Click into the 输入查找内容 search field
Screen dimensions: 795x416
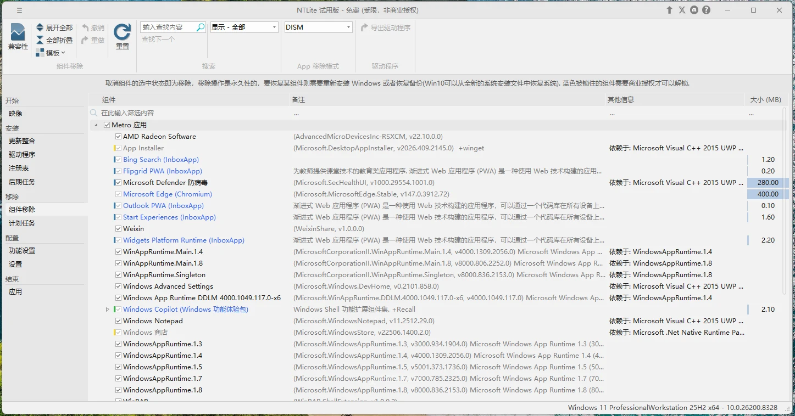pos(168,27)
